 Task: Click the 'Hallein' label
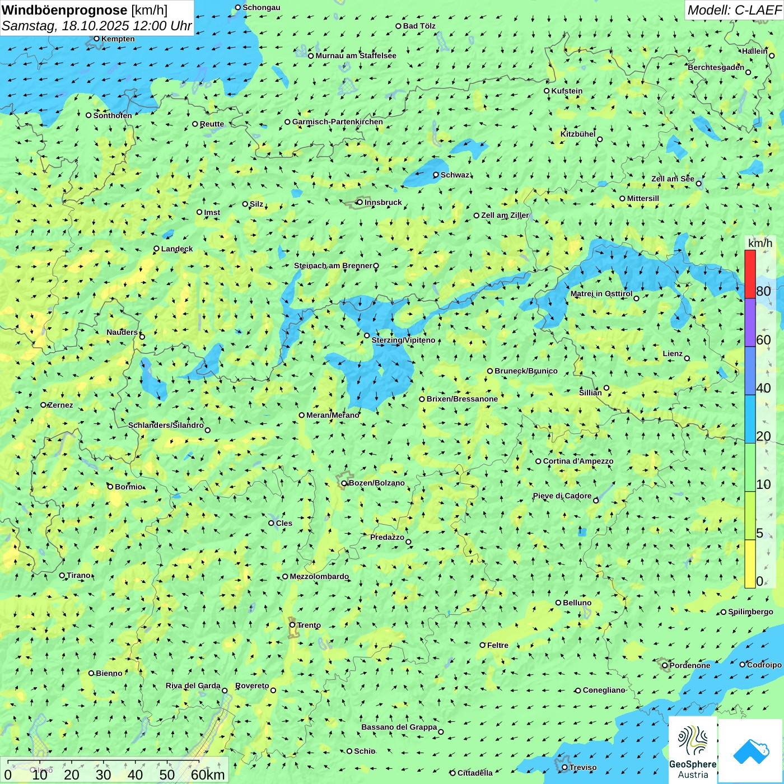click(755, 51)
